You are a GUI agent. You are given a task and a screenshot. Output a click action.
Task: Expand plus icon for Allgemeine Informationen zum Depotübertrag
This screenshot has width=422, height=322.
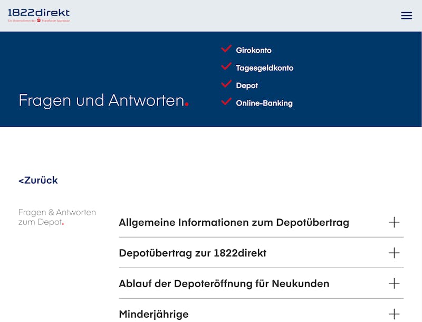tap(394, 222)
